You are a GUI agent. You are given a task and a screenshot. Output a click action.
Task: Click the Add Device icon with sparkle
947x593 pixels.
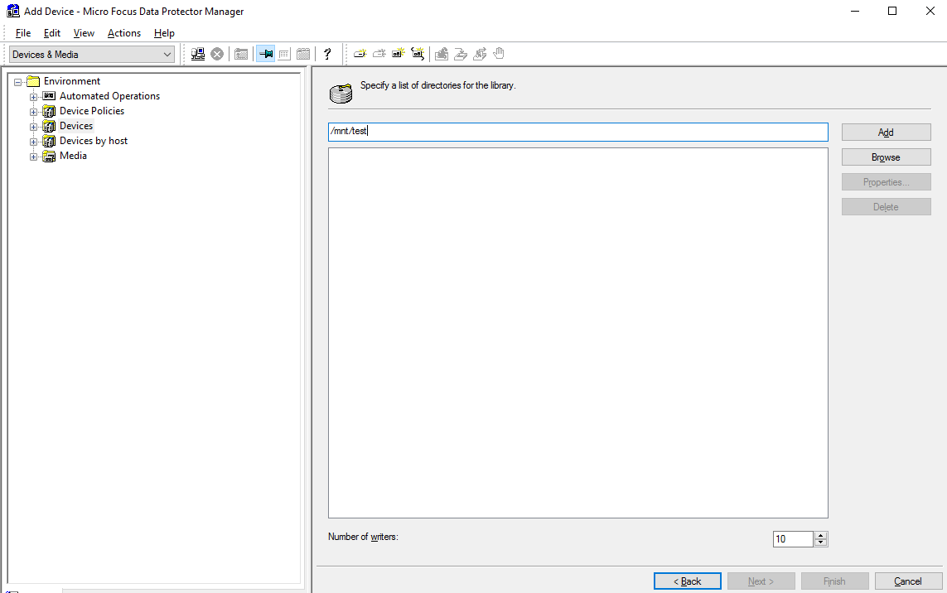(x=360, y=54)
